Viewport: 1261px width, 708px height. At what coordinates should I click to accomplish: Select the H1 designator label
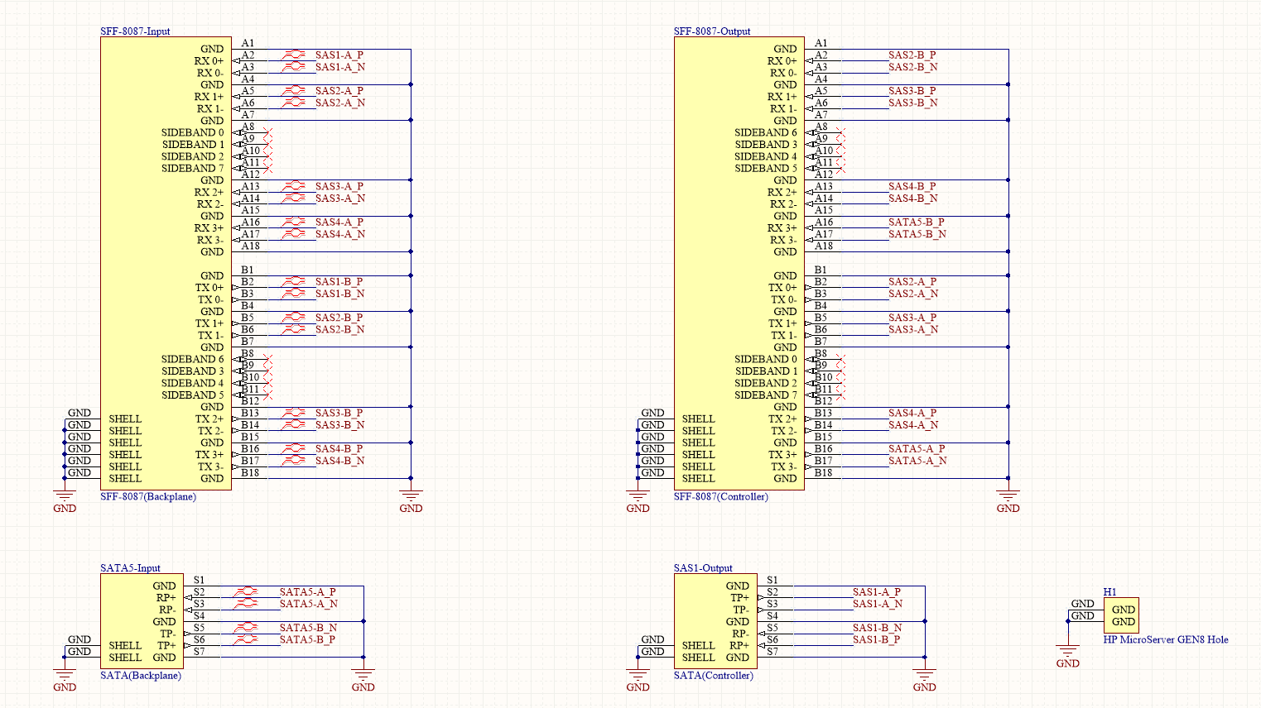coord(1109,592)
